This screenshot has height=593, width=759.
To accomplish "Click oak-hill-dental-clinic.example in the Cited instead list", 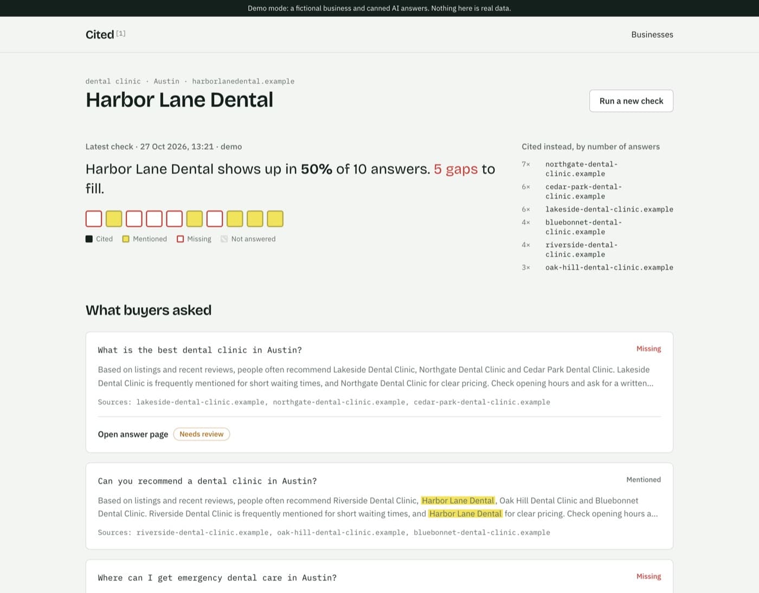I will tap(609, 267).
